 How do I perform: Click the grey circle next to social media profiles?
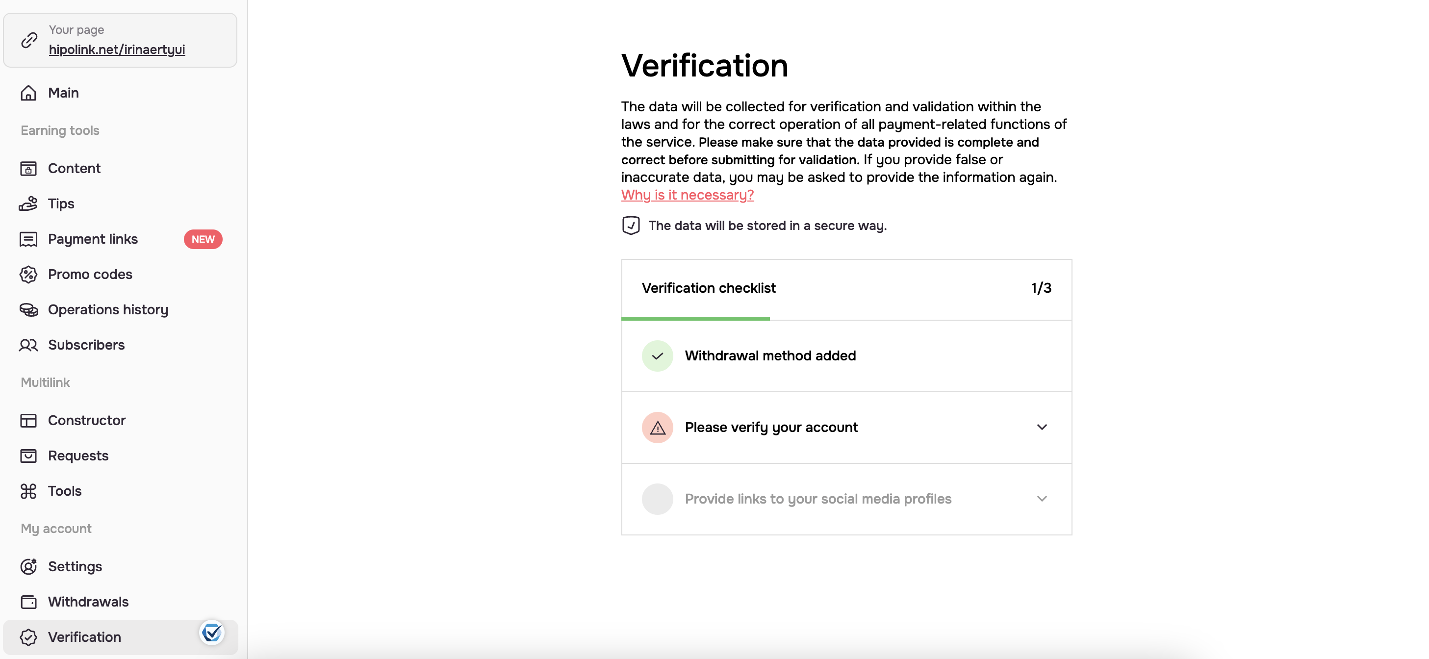point(657,499)
